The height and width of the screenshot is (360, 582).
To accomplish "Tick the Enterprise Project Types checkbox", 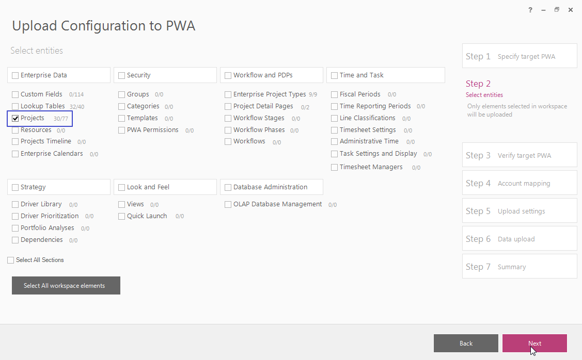I will click(228, 94).
